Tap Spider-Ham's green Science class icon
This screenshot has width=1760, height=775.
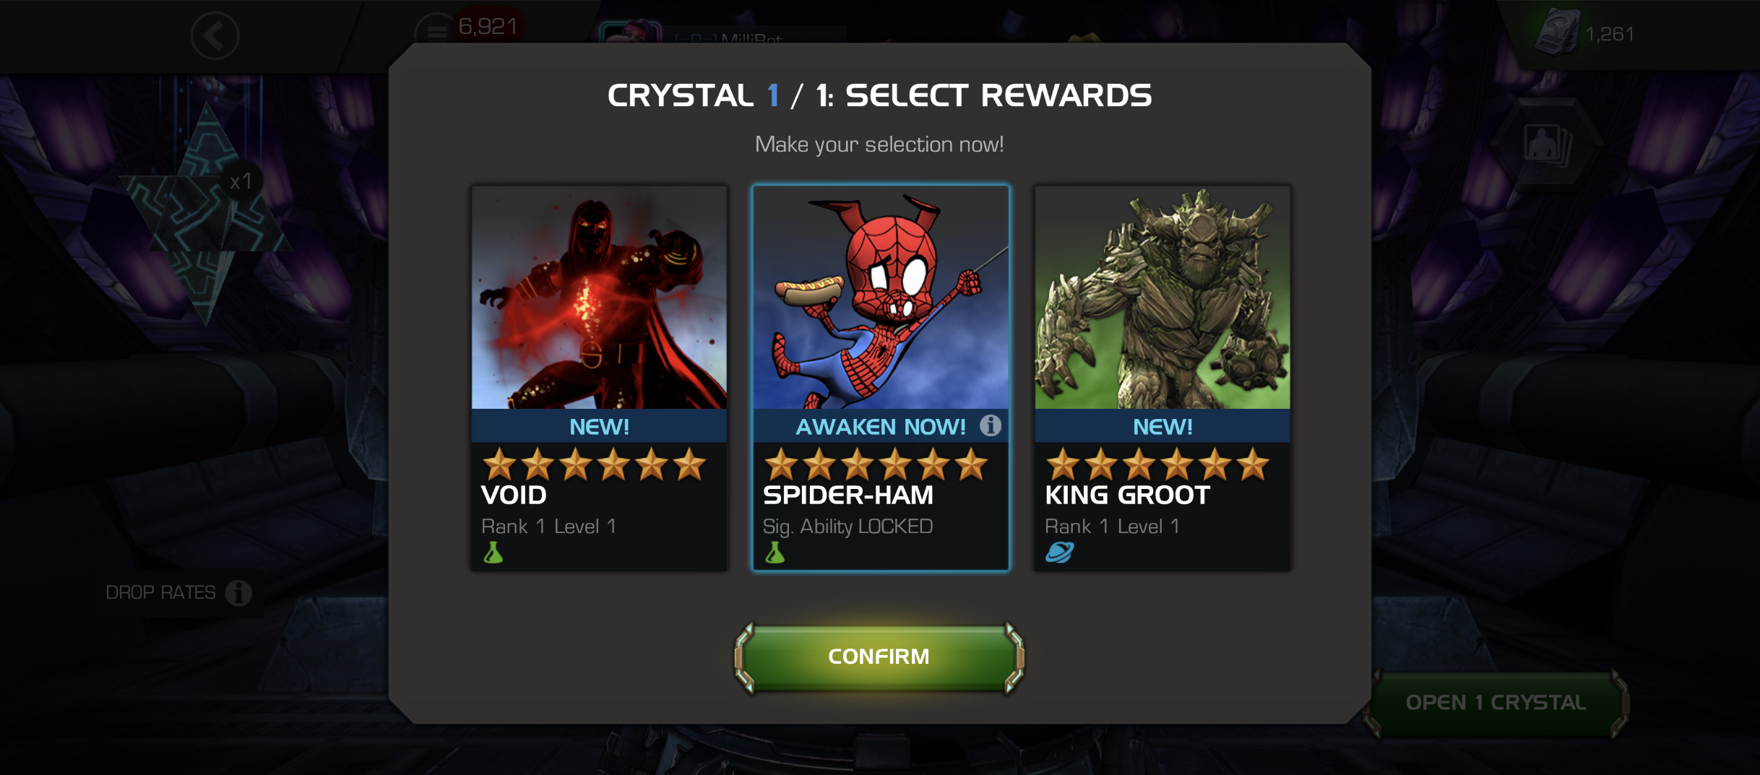(x=775, y=553)
